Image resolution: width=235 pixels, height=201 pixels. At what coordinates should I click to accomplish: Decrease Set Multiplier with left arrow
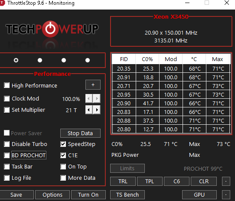point(89,110)
